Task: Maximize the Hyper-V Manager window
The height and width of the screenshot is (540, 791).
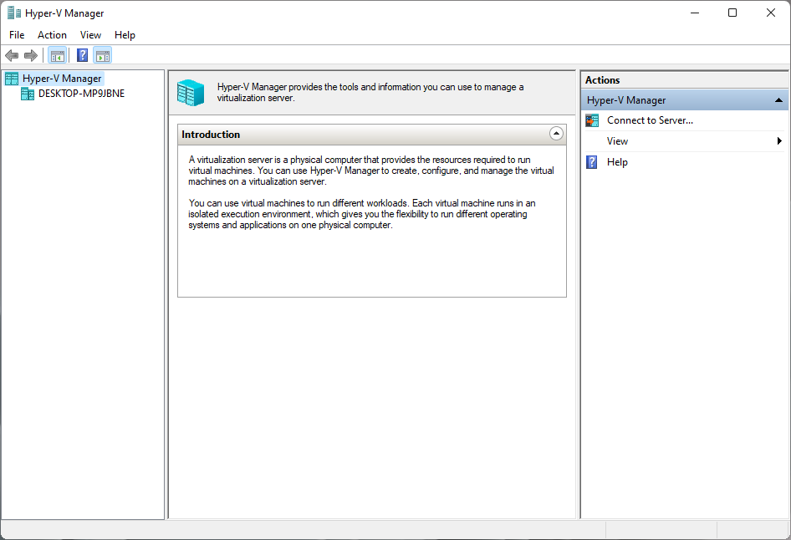Action: pos(732,13)
